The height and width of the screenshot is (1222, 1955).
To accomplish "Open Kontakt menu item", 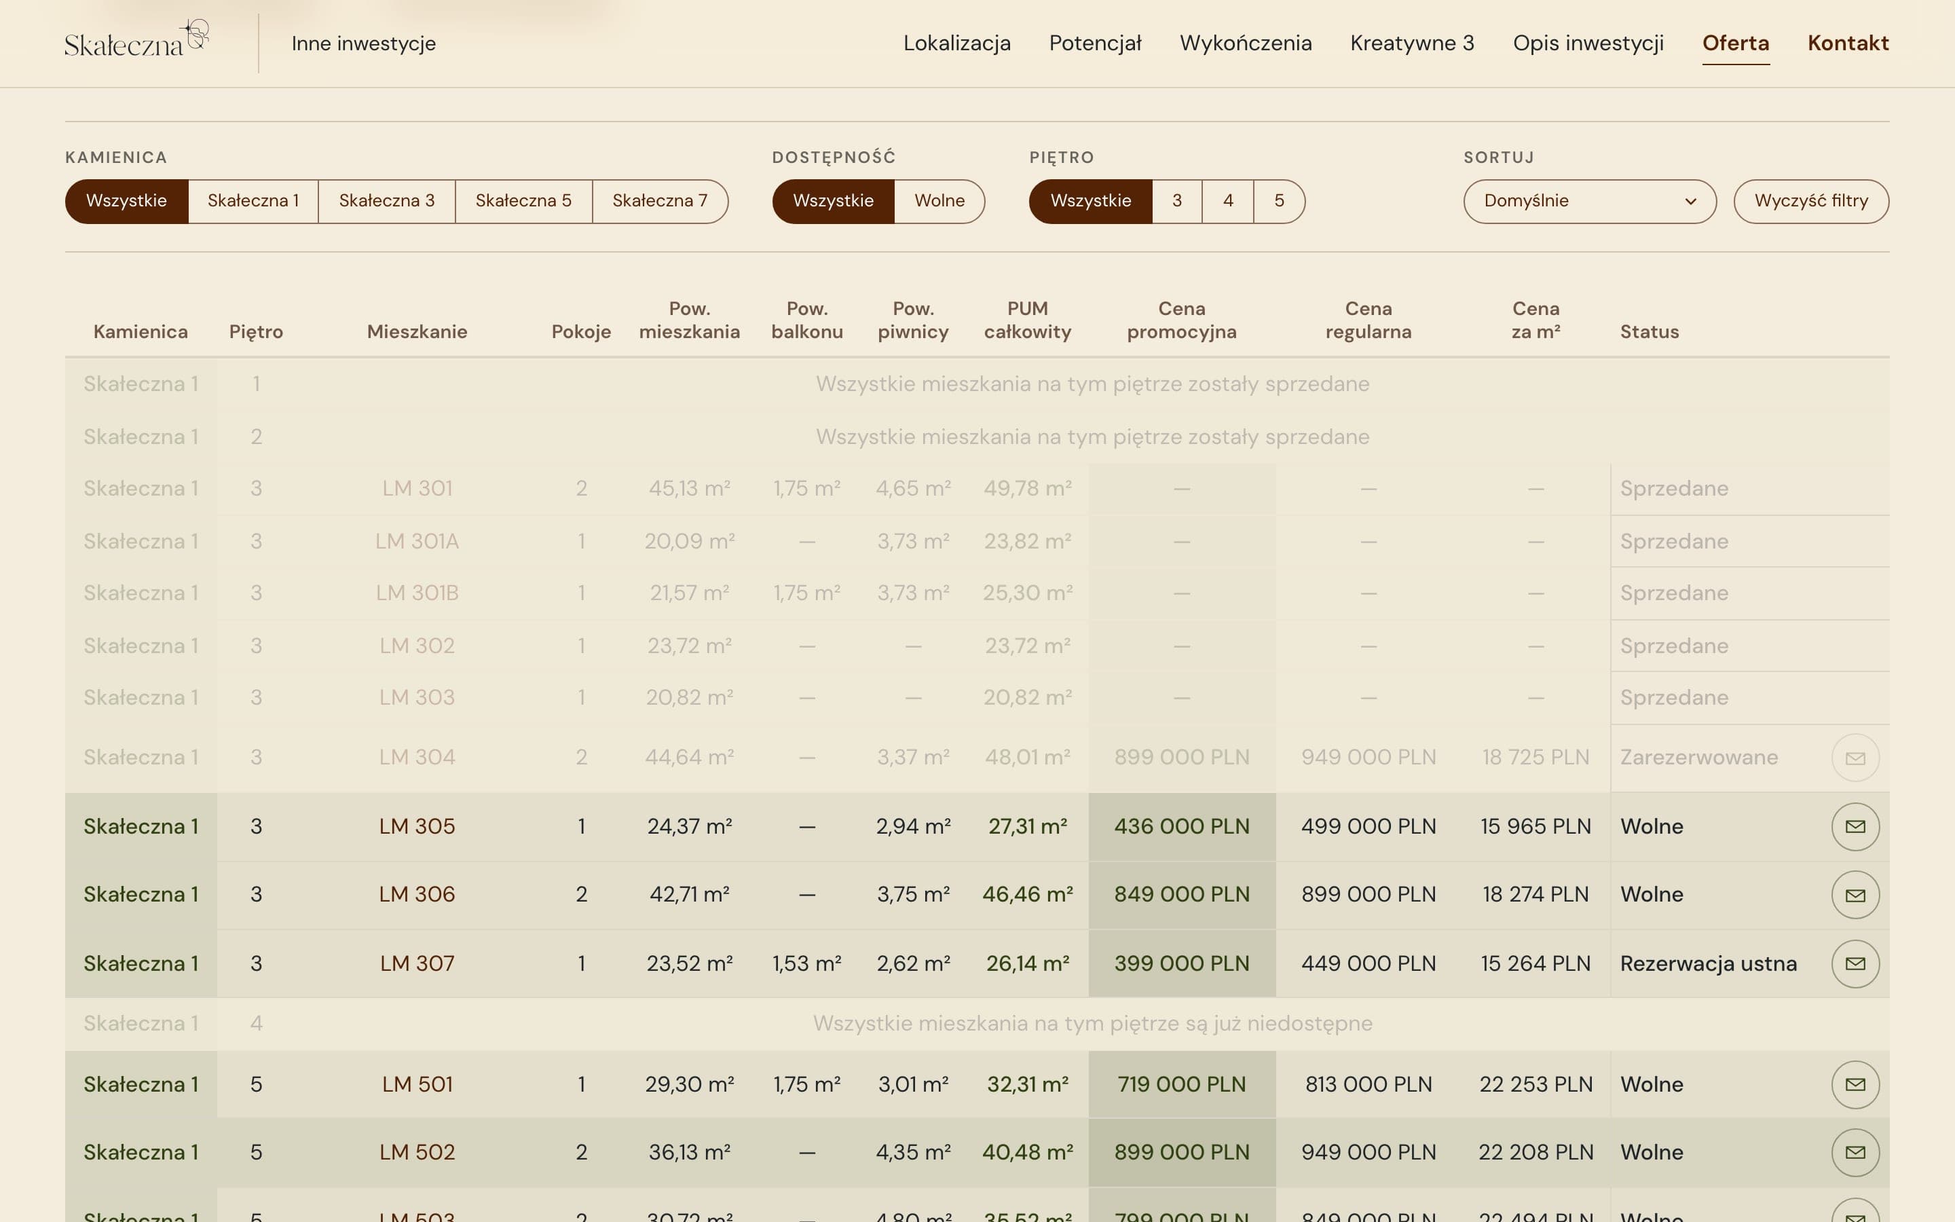I will point(1848,43).
